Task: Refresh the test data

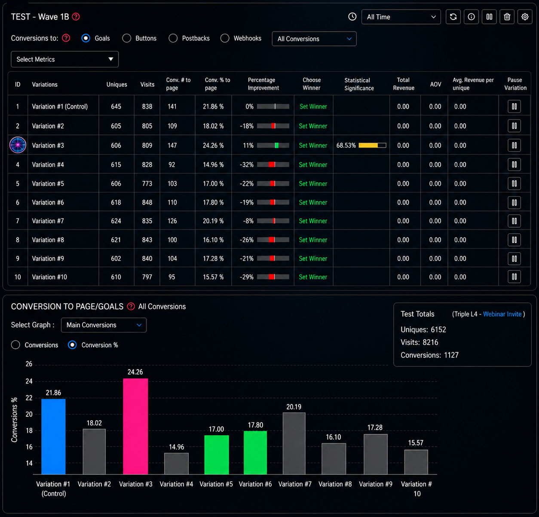Action: (x=453, y=17)
